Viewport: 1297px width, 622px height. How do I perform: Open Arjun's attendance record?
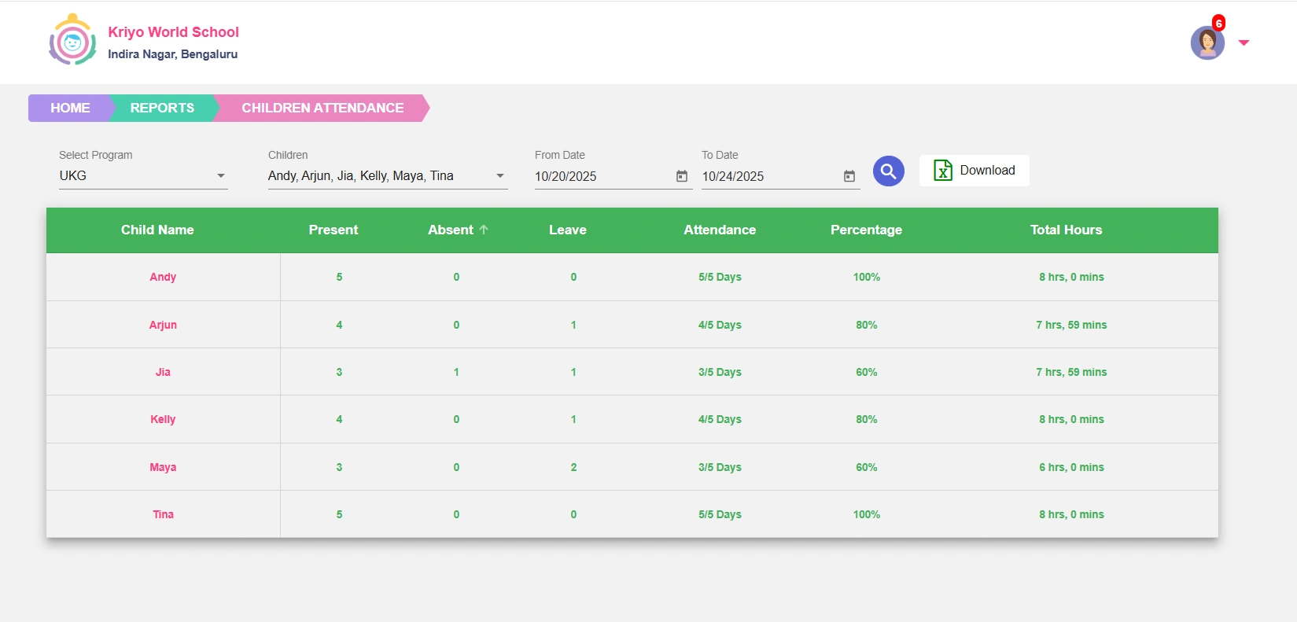pyautogui.click(x=163, y=325)
